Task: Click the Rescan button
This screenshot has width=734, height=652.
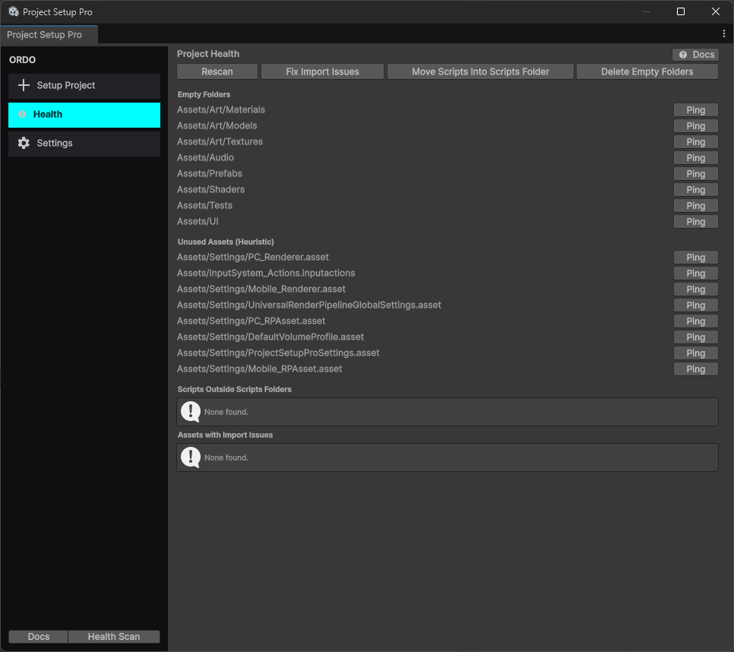Action: point(217,71)
